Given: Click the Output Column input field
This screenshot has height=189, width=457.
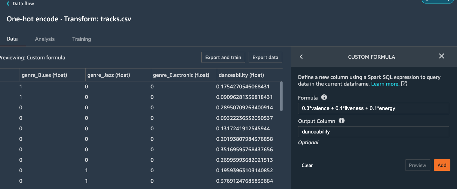Looking at the screenshot, I should (373, 132).
